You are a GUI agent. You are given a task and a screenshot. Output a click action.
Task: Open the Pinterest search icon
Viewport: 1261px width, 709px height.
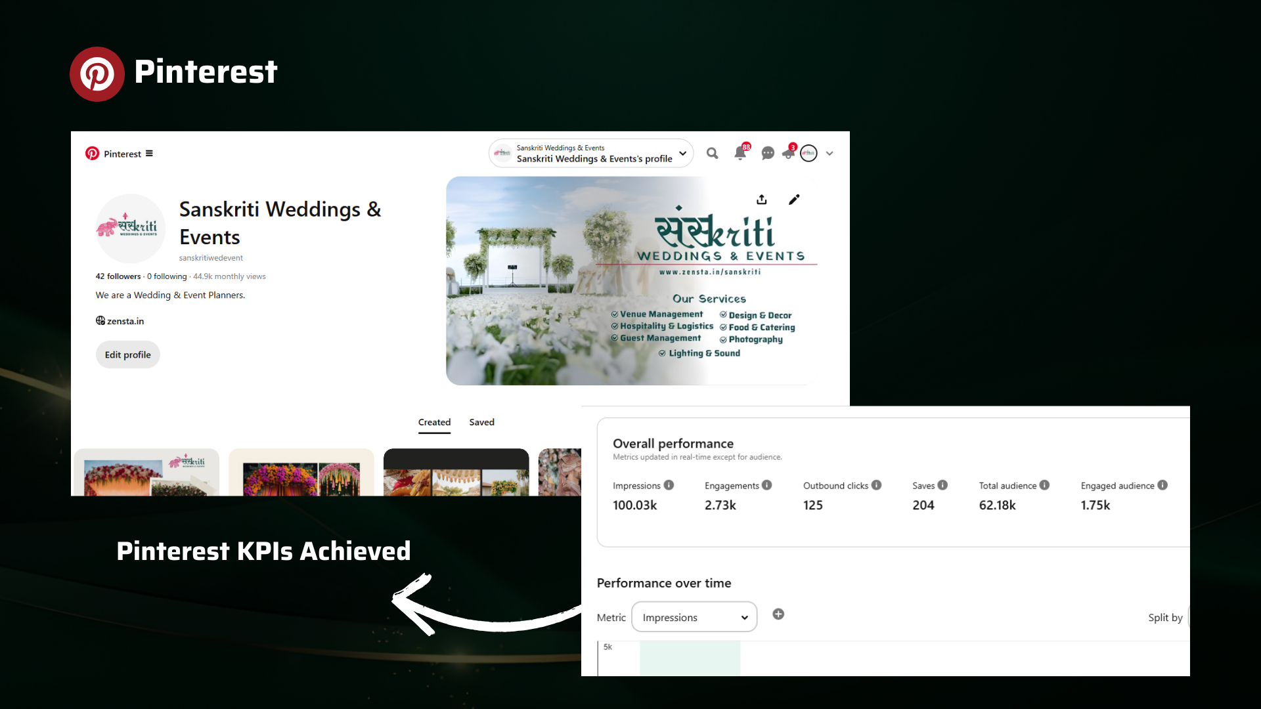[x=712, y=153]
